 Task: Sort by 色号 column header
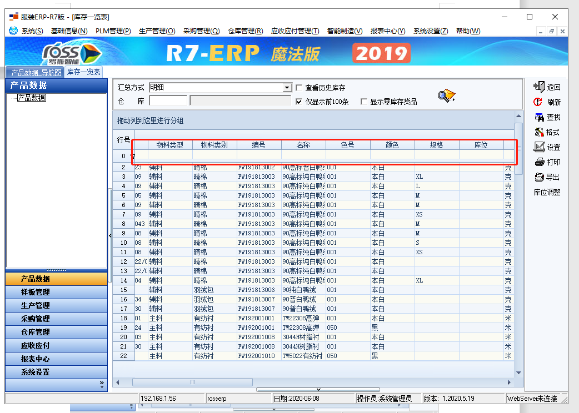point(348,145)
